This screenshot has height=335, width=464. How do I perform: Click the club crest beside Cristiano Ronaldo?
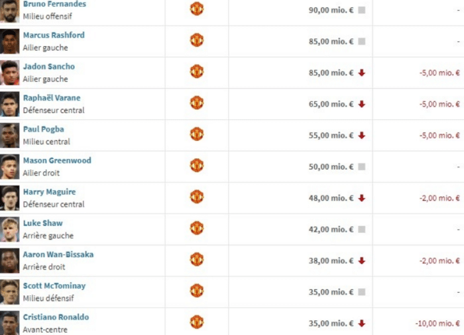pyautogui.click(x=197, y=322)
